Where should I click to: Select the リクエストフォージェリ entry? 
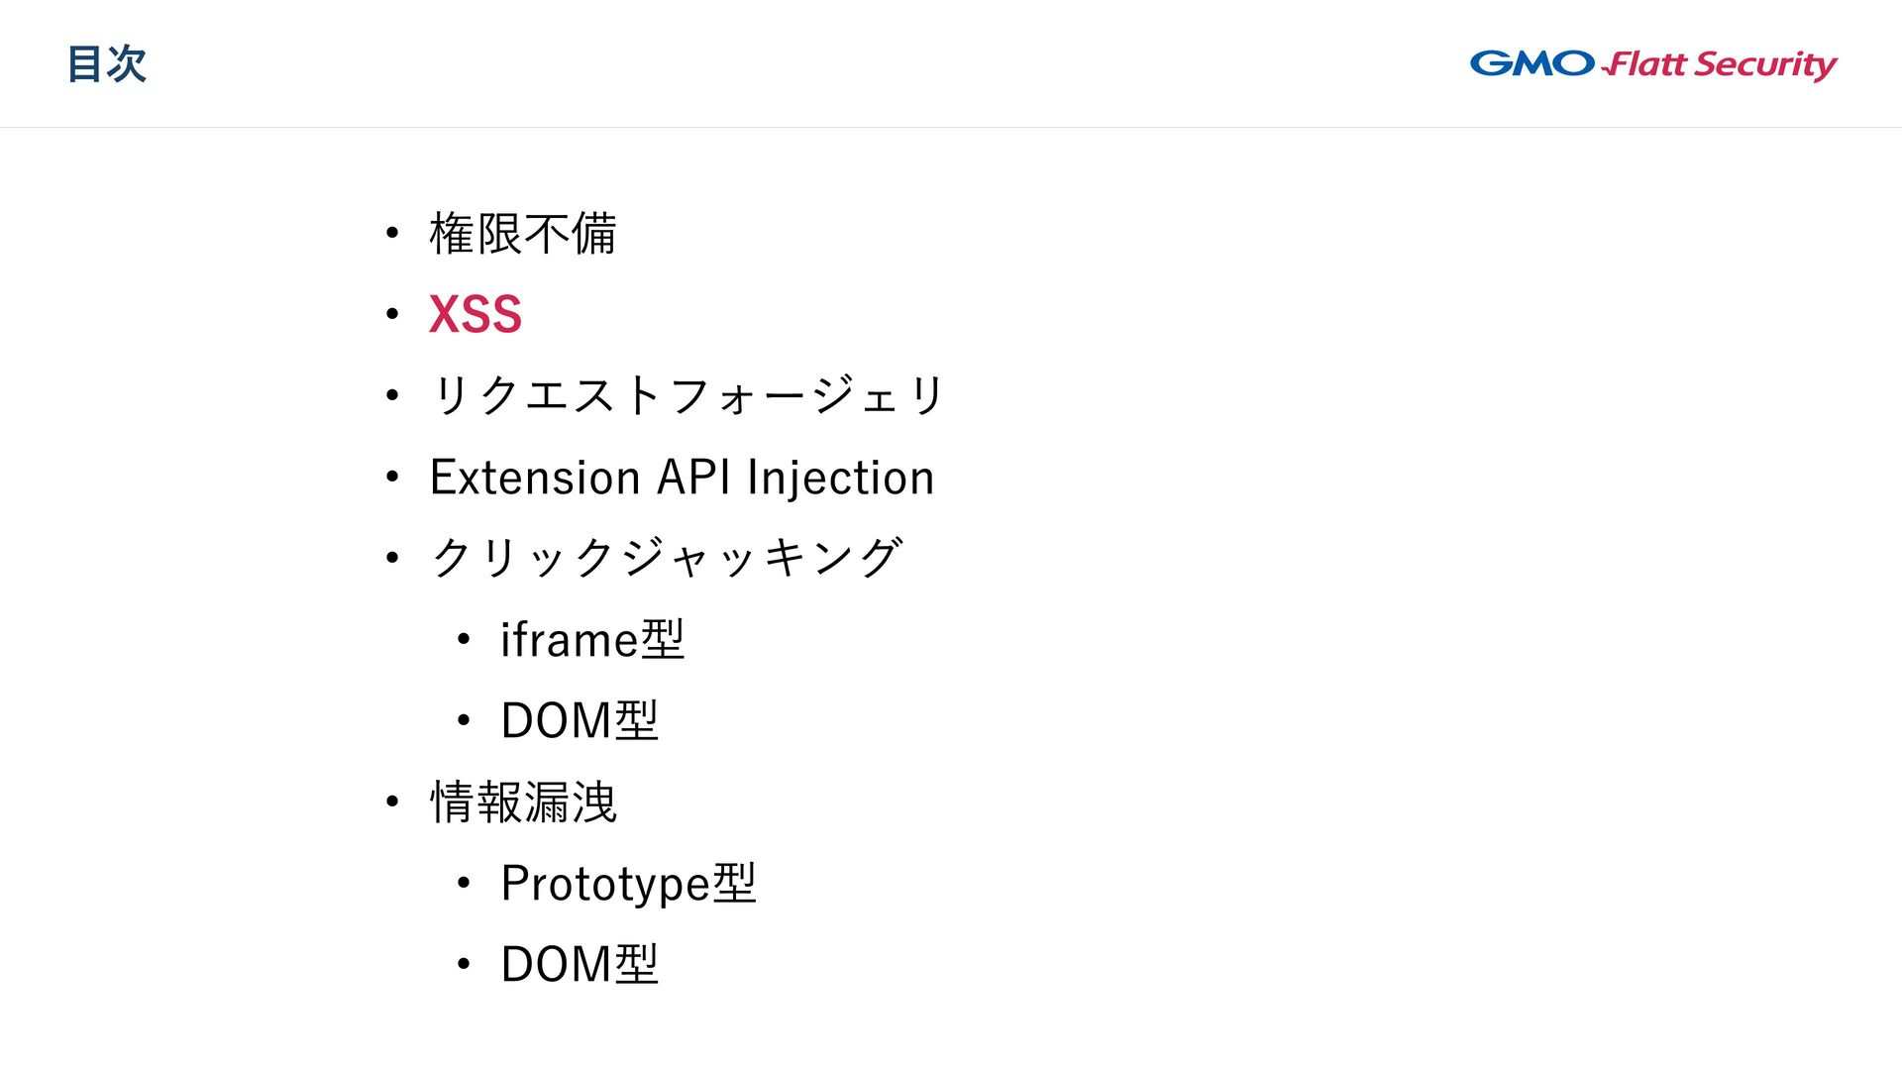coord(687,395)
